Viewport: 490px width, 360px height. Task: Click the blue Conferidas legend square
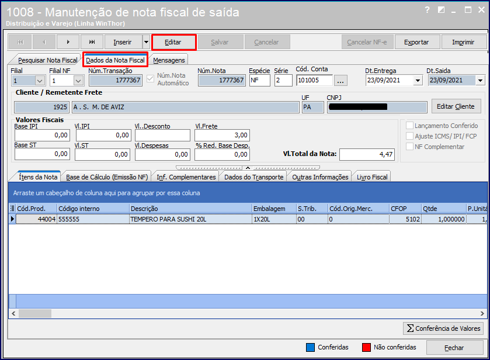[310, 347]
